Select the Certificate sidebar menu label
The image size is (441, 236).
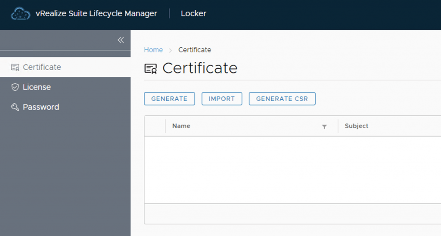tap(42, 67)
